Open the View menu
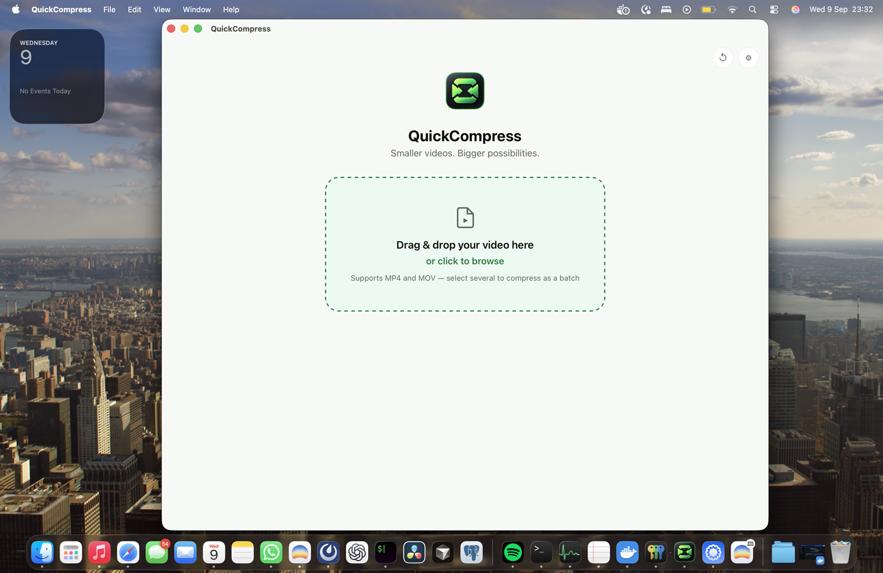Viewport: 883px width, 573px height. pos(162,9)
